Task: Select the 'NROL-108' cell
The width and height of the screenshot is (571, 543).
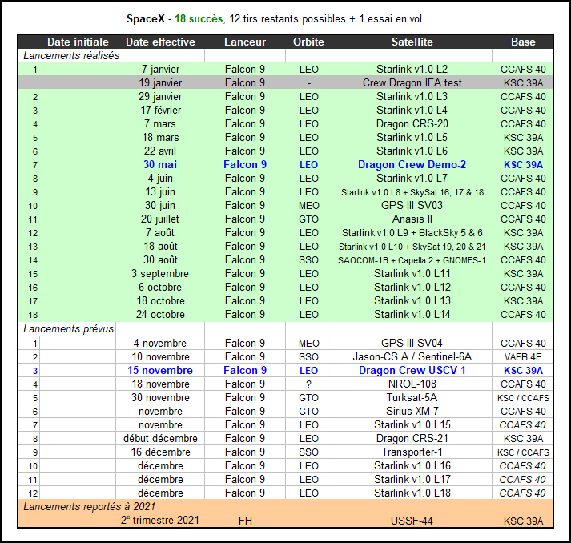Action: (x=412, y=384)
